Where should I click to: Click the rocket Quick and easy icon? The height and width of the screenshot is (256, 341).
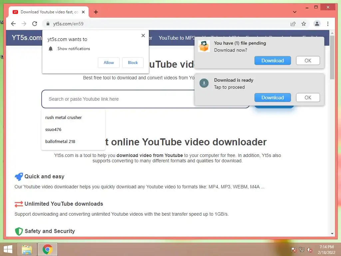click(x=19, y=177)
